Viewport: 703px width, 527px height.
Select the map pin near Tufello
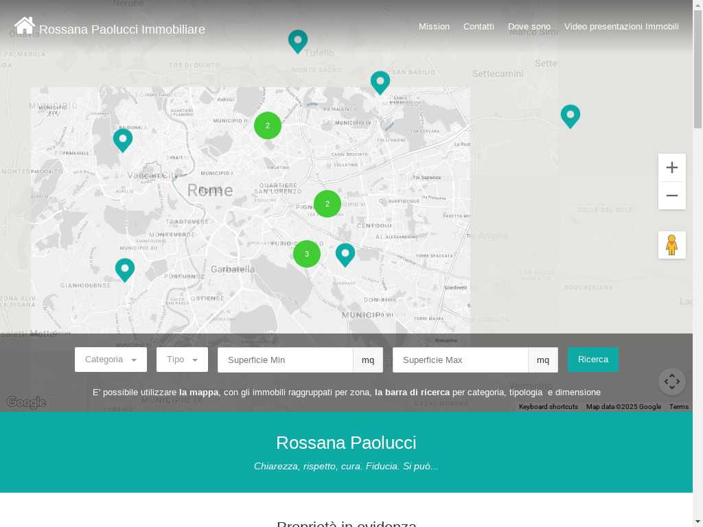[x=298, y=42]
